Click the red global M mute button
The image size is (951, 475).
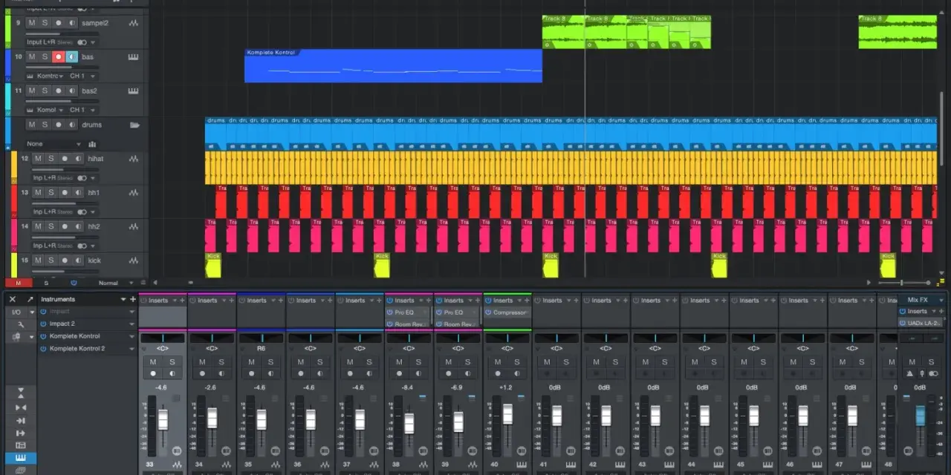(x=19, y=283)
